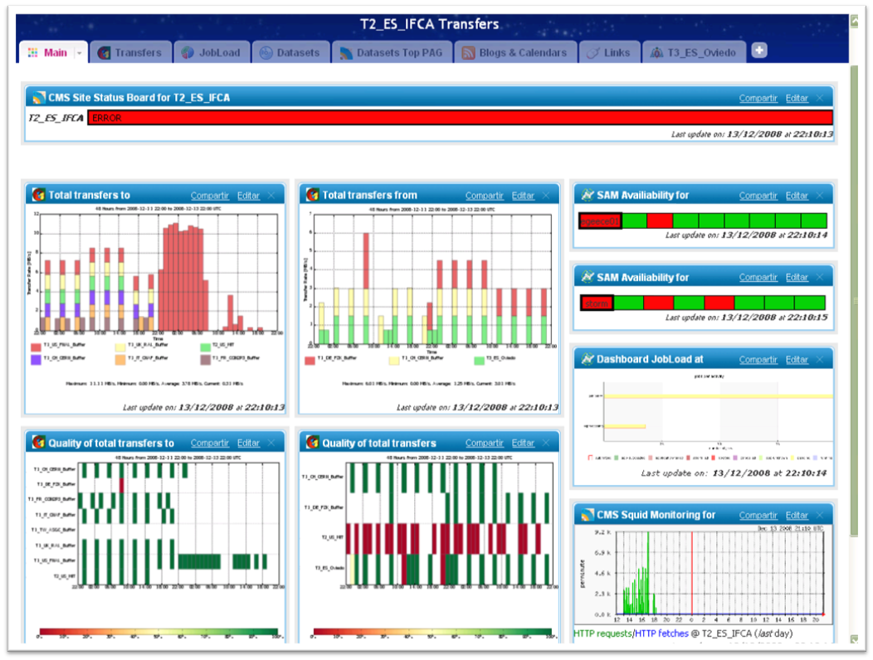Open the HTTP requests link
The image size is (873, 660).
point(602,633)
